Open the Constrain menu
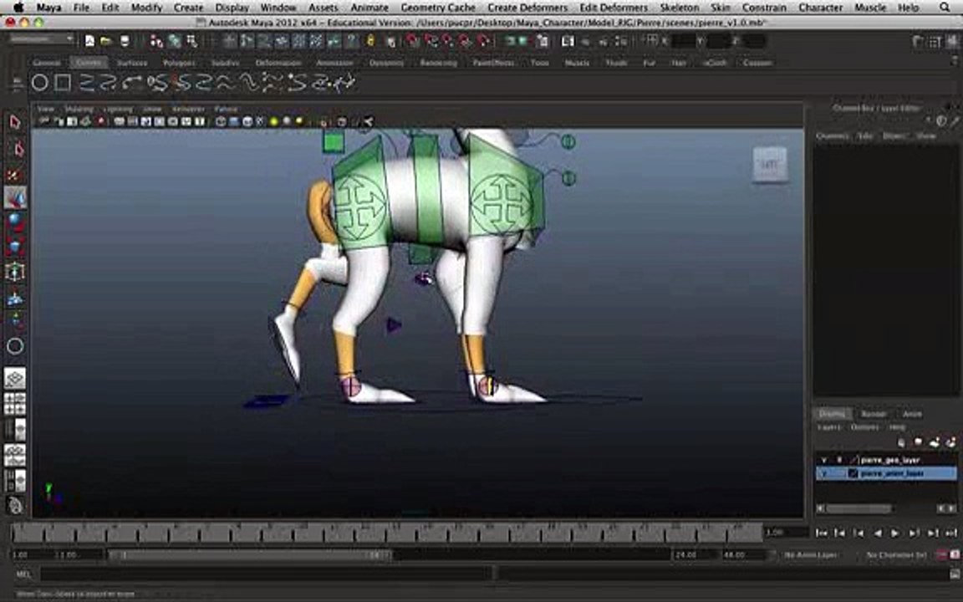The width and height of the screenshot is (963, 602). [764, 8]
